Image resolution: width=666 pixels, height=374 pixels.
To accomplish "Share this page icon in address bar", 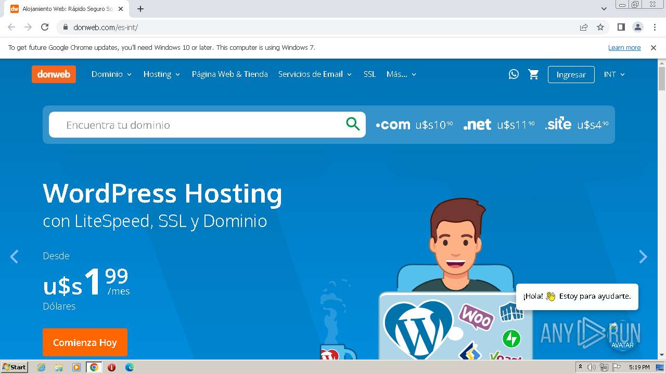I will tap(584, 28).
